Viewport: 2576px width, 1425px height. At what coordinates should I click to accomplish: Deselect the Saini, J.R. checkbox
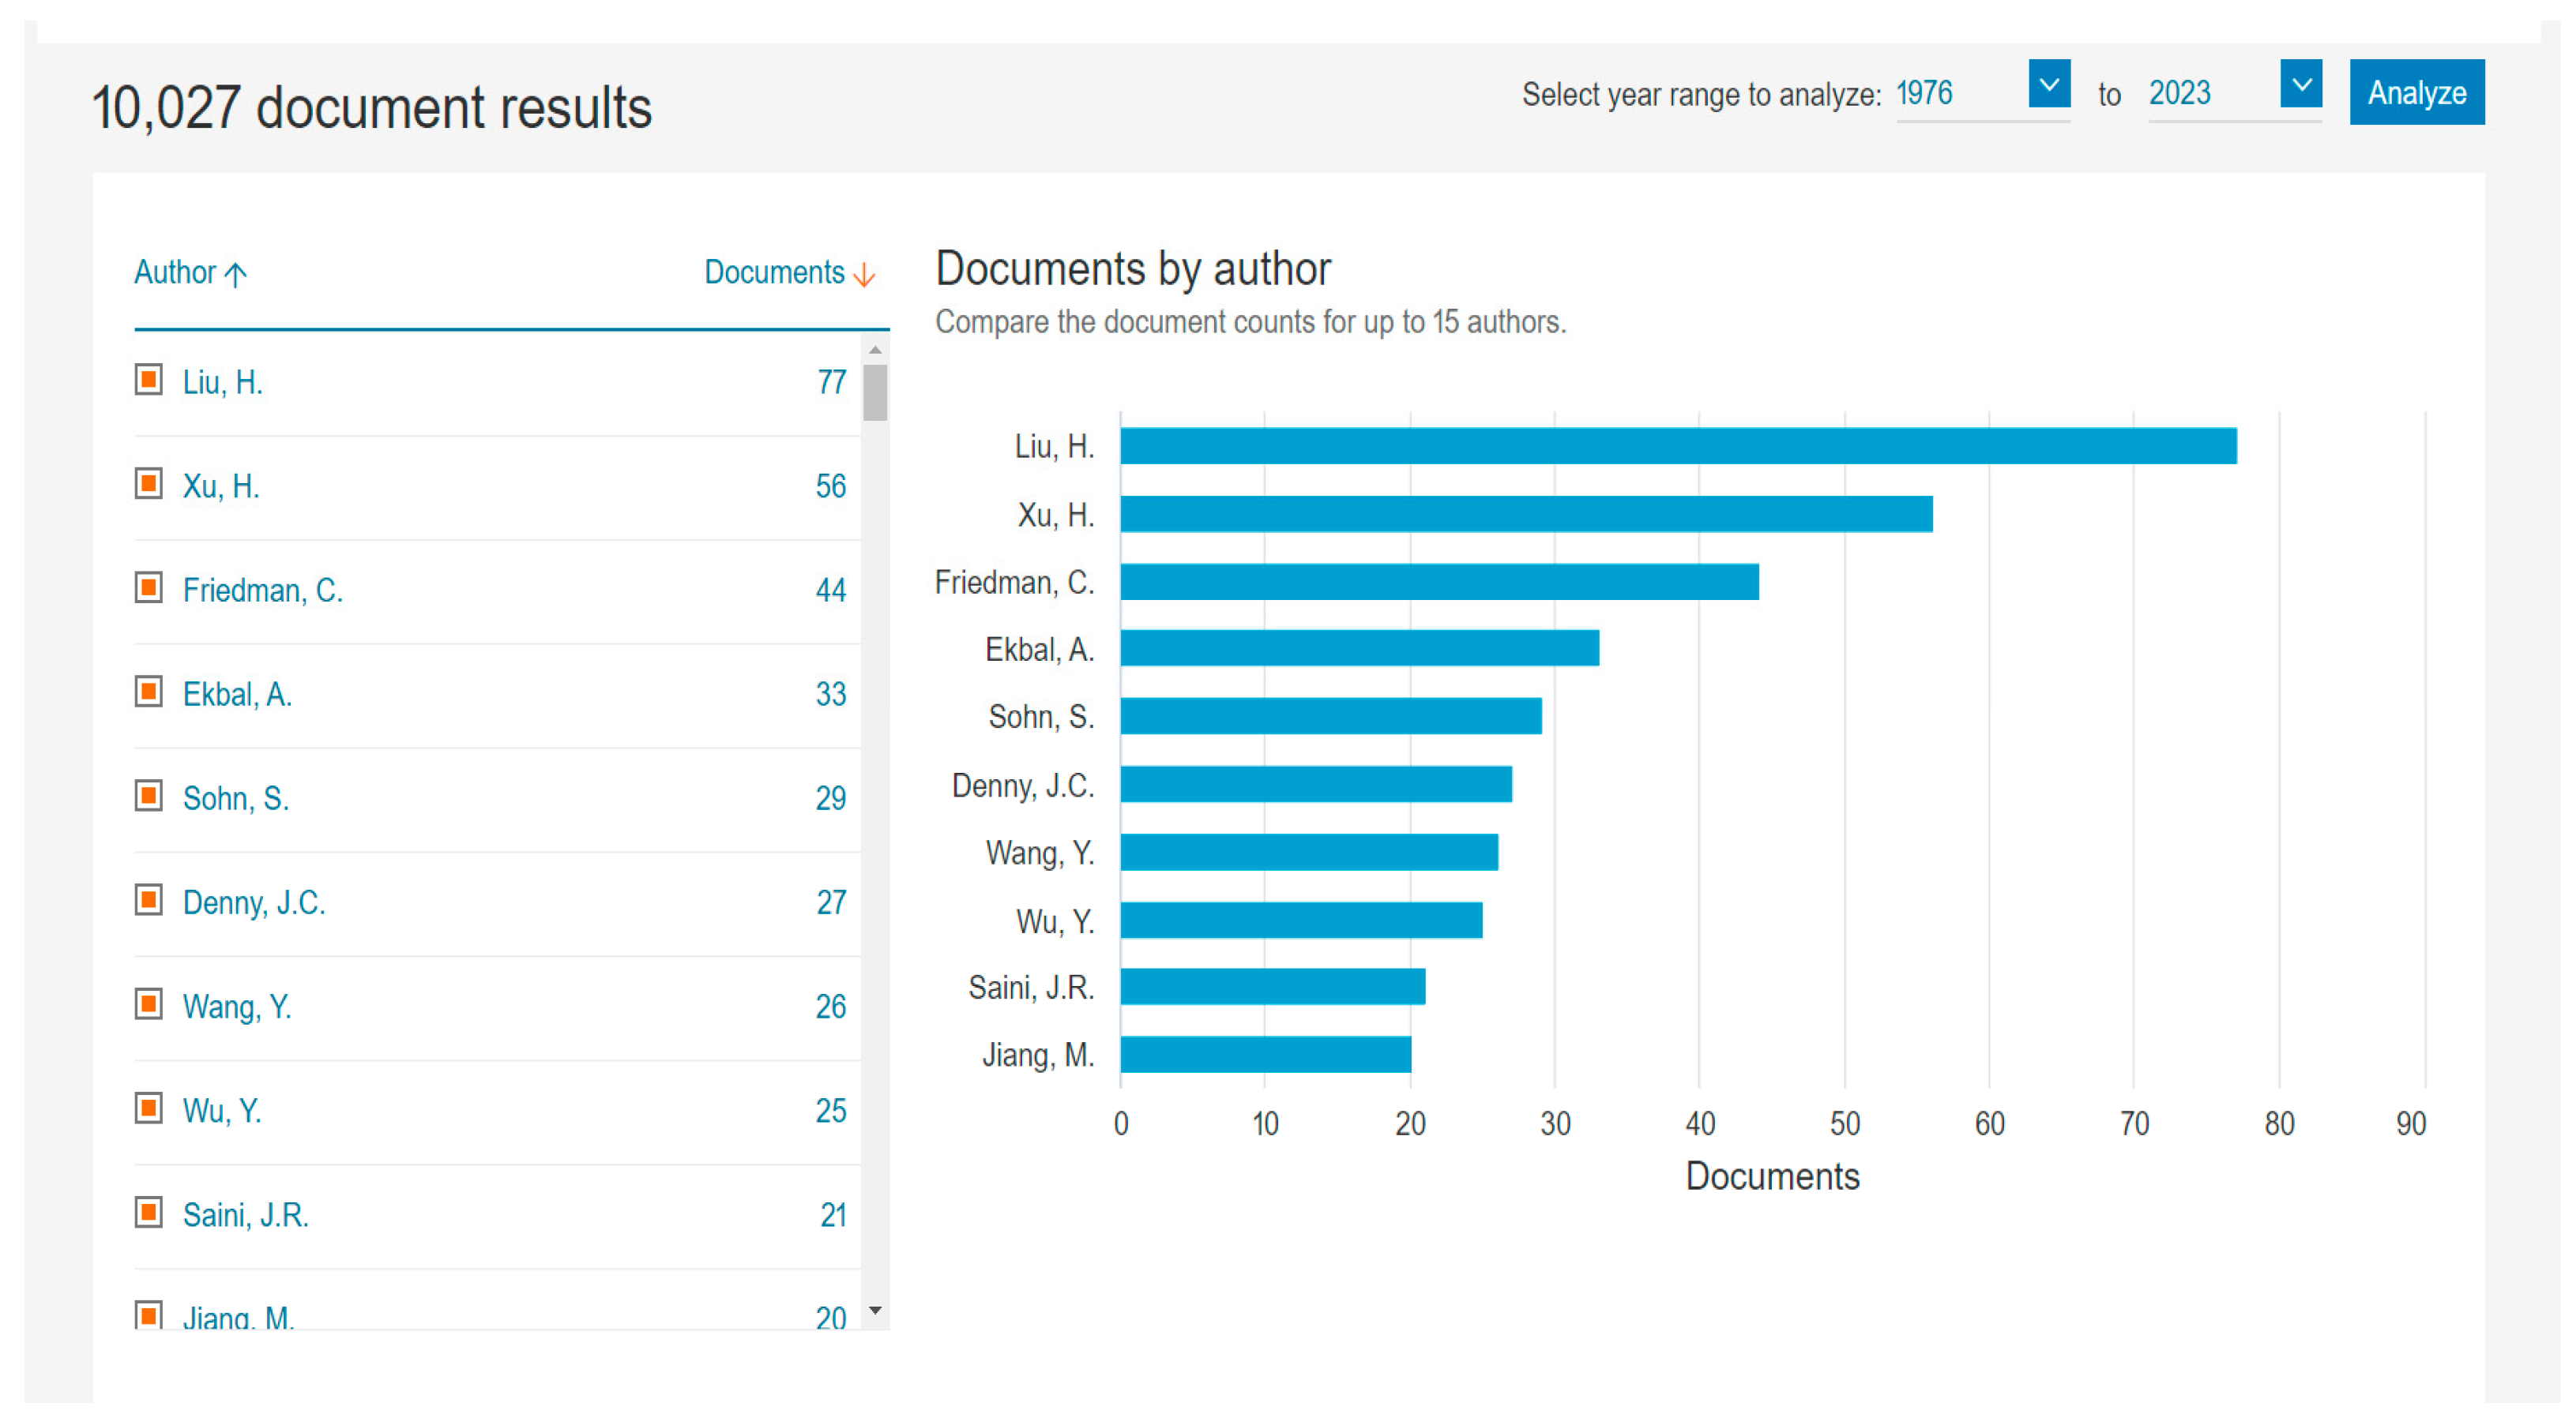pyautogui.click(x=149, y=1213)
